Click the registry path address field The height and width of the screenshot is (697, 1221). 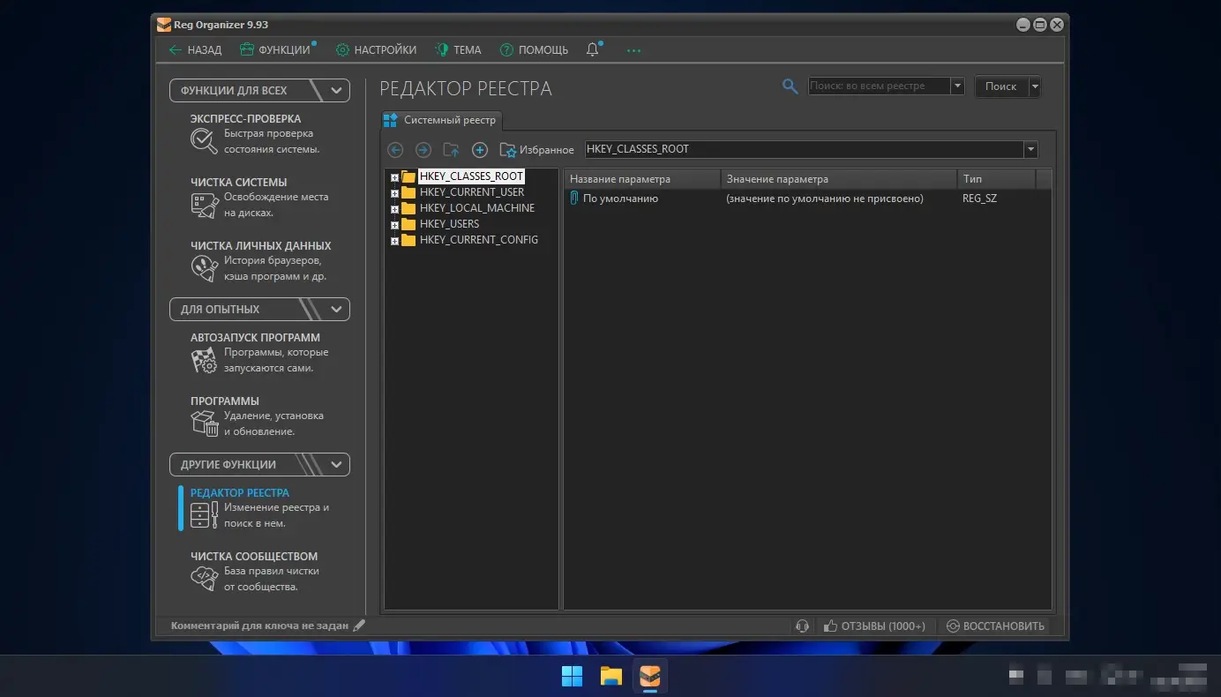click(804, 150)
